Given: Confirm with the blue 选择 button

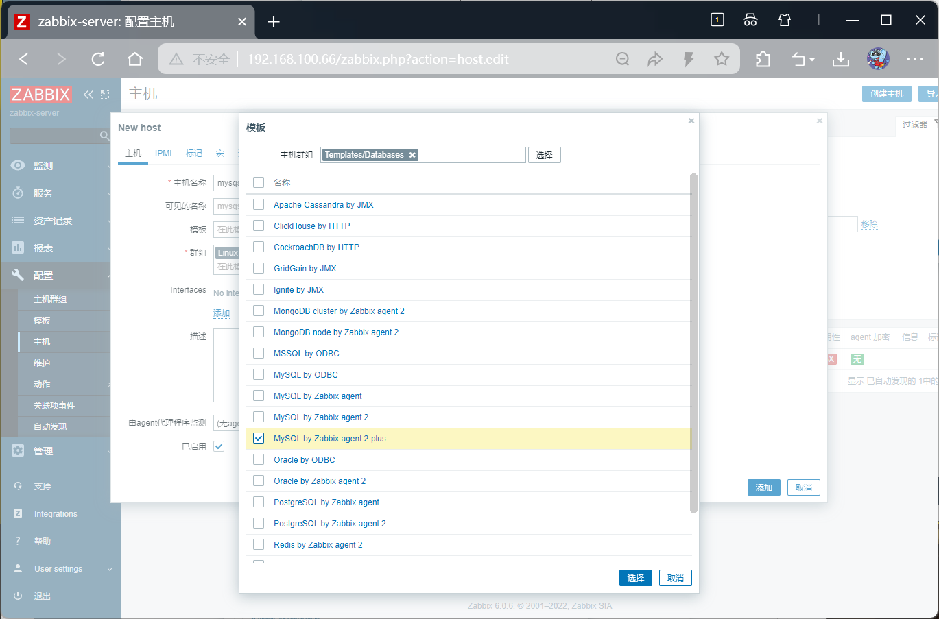Looking at the screenshot, I should click(636, 578).
